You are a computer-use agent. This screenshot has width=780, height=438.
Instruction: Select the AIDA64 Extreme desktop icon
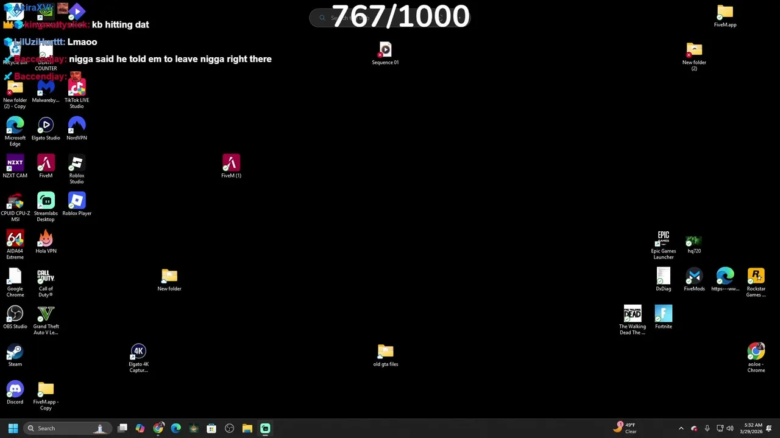coord(15,245)
